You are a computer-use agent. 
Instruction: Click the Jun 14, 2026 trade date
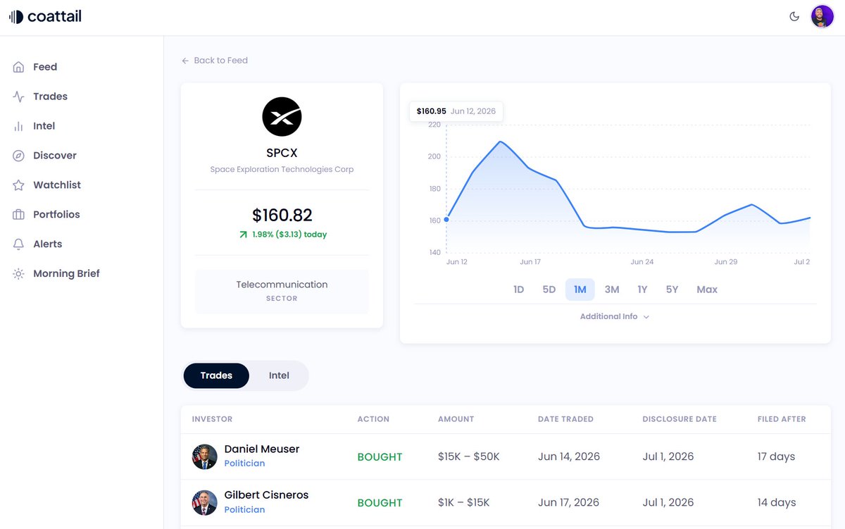point(569,456)
